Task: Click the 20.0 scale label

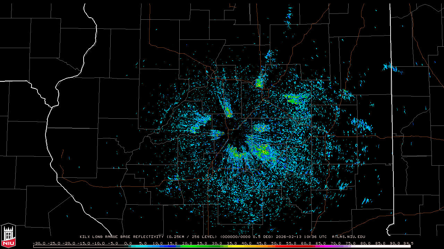Action: click(x=187, y=243)
